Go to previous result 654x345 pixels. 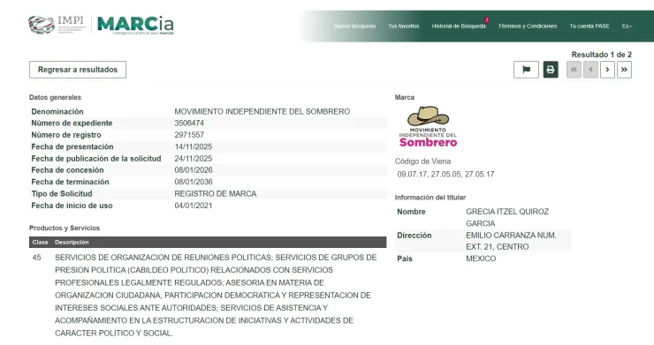coord(590,70)
